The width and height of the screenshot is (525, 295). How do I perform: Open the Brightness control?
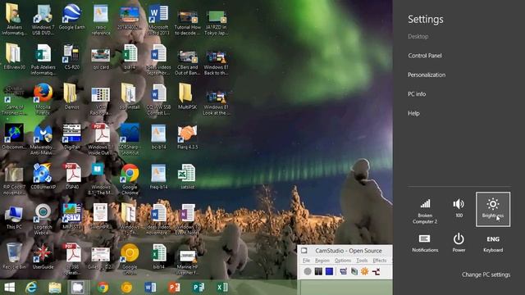click(x=493, y=210)
